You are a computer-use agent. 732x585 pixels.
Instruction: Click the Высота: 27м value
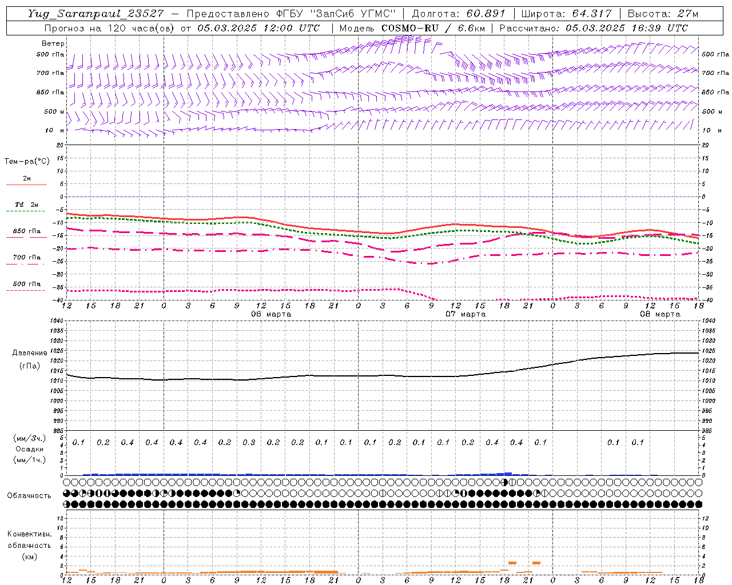pos(663,14)
